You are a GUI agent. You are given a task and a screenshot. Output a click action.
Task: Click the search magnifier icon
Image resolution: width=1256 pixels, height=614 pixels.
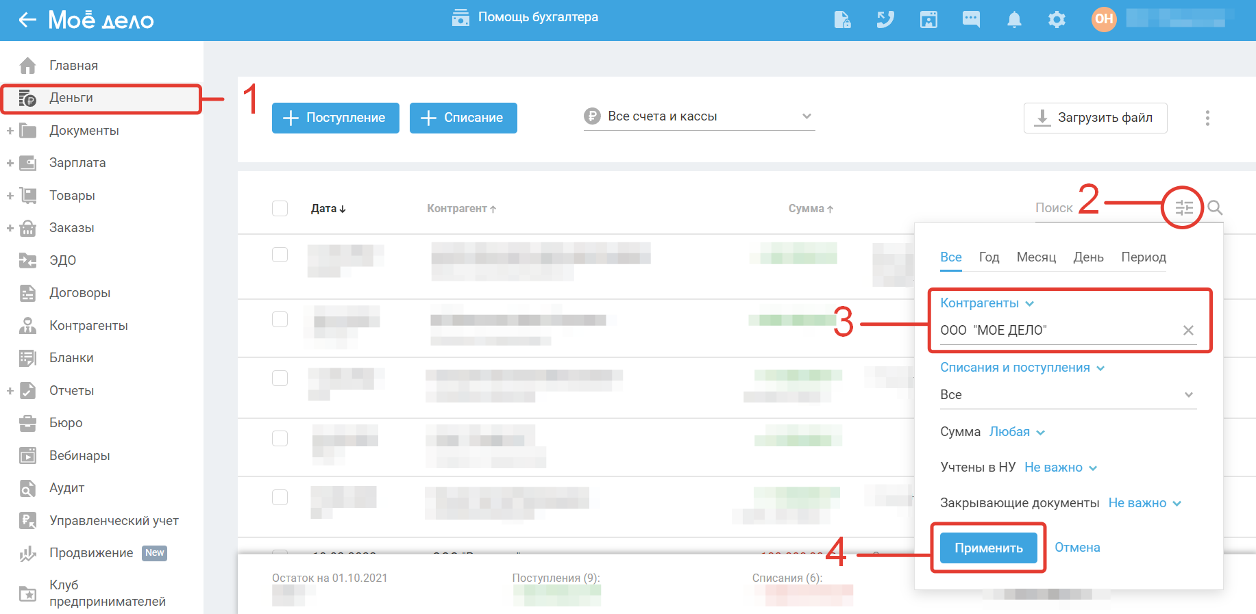tap(1215, 207)
